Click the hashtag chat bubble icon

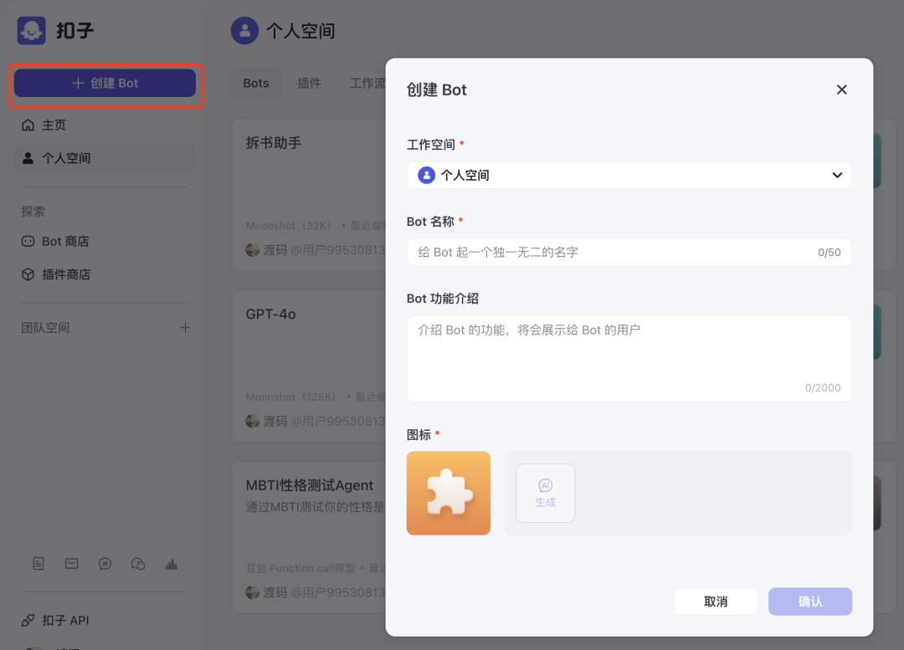105,563
